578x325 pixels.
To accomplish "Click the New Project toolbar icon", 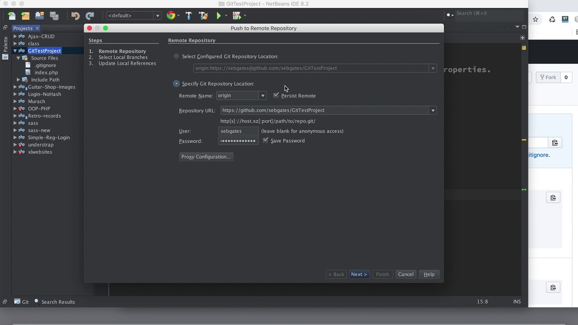I will (25, 16).
